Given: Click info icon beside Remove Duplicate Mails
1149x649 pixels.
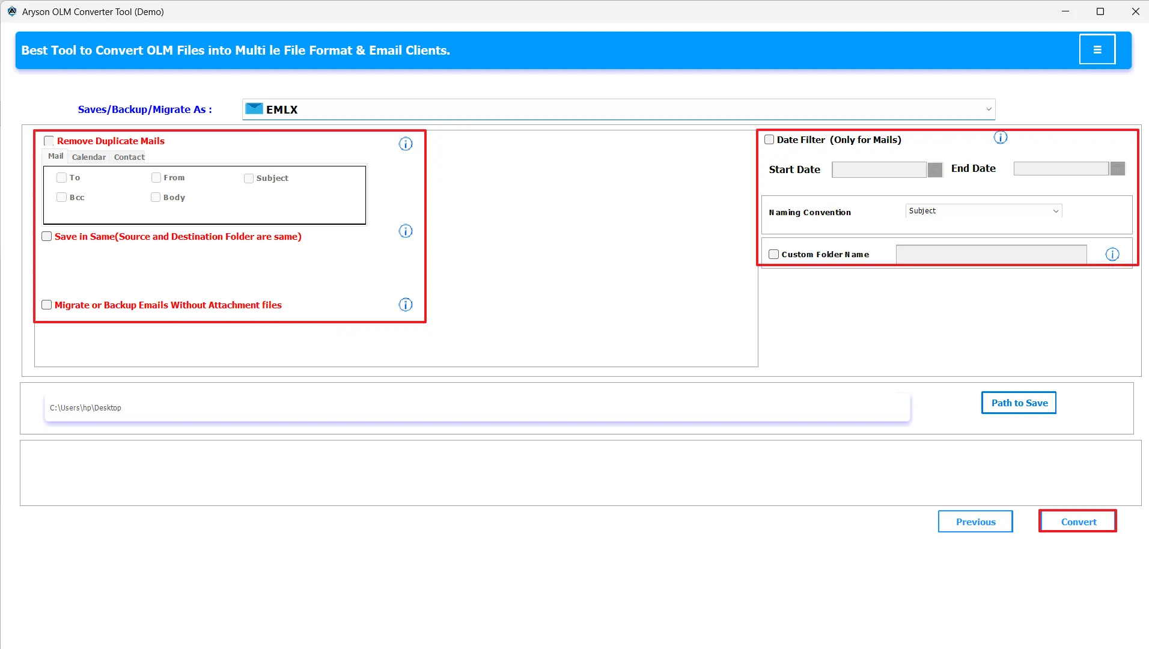Looking at the screenshot, I should click(406, 144).
